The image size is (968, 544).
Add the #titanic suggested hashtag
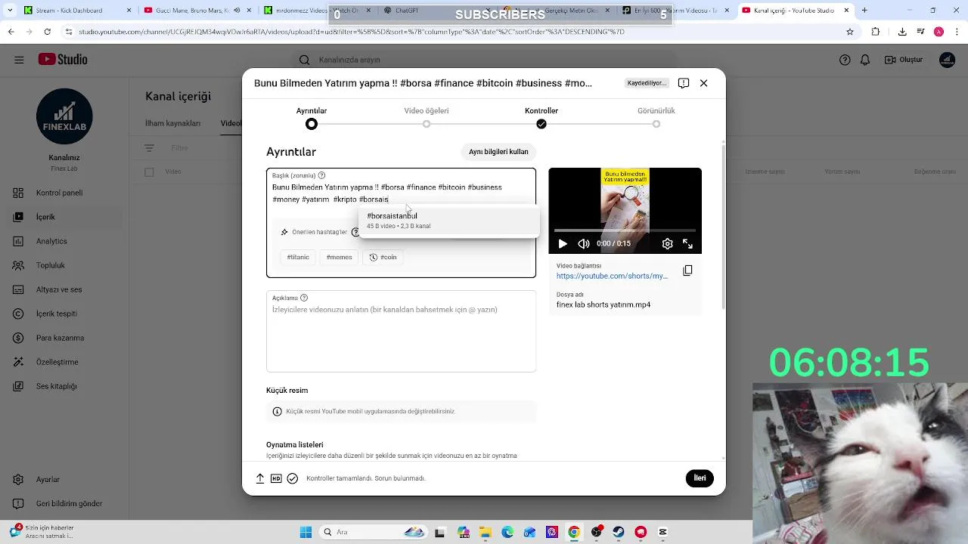[298, 257]
